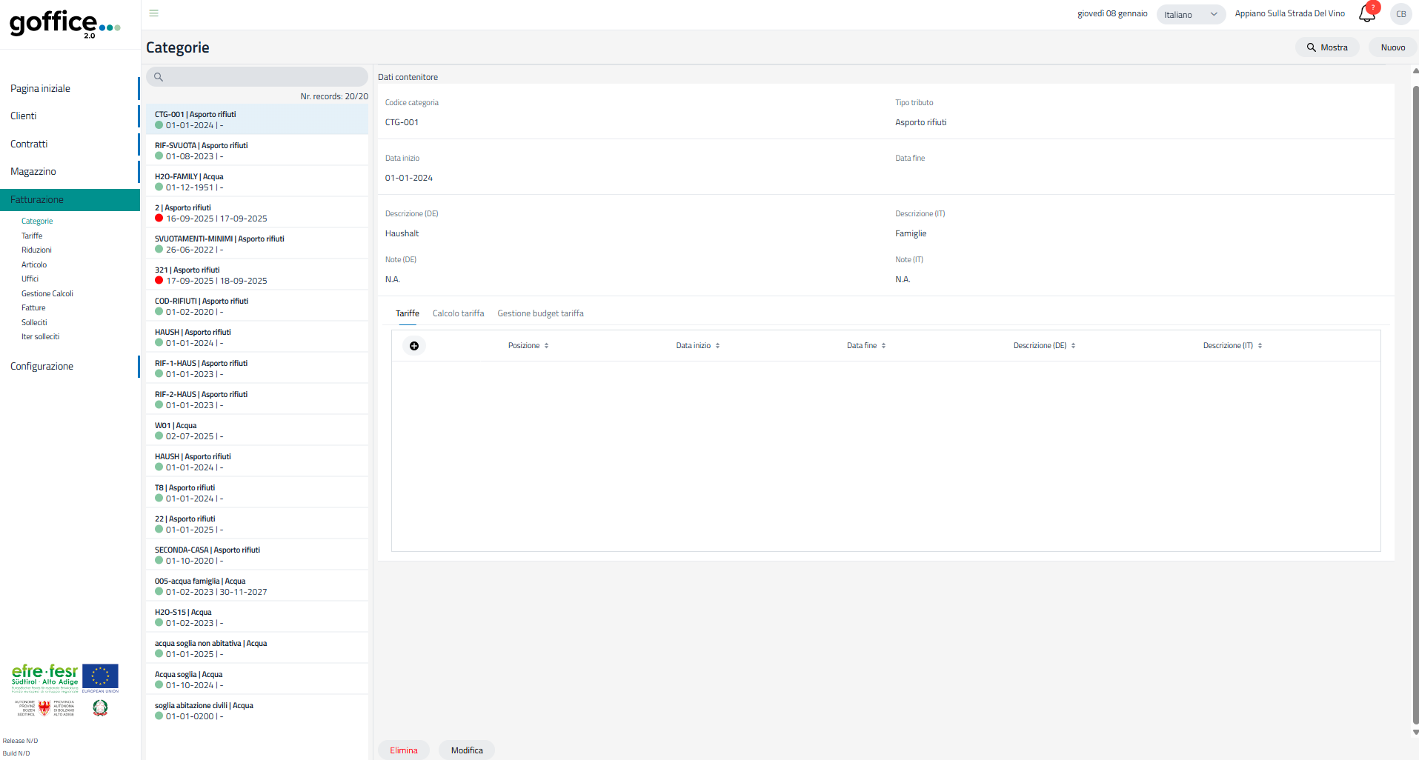This screenshot has height=760, width=1419.
Task: Switch to Gestione budget tariffa tab
Action: [540, 314]
